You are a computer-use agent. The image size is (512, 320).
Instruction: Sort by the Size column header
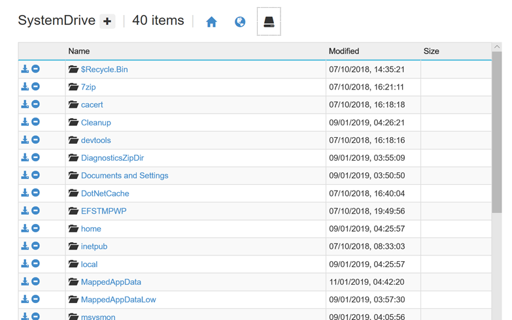click(431, 51)
